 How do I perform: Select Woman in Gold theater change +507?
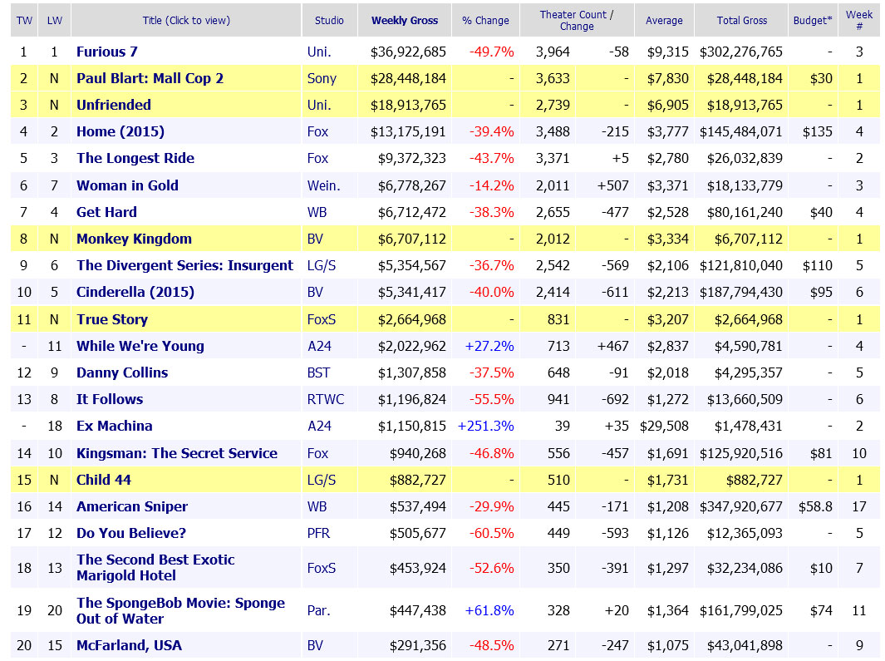click(x=613, y=185)
